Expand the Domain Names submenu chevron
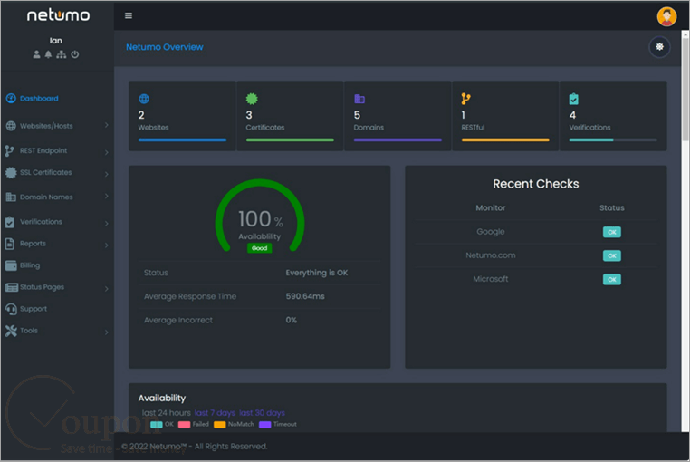 tap(107, 196)
